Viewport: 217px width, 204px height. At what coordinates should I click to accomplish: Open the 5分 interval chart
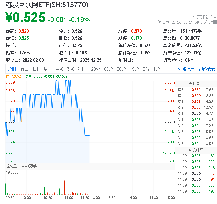pyautogui.click(x=146, y=69)
